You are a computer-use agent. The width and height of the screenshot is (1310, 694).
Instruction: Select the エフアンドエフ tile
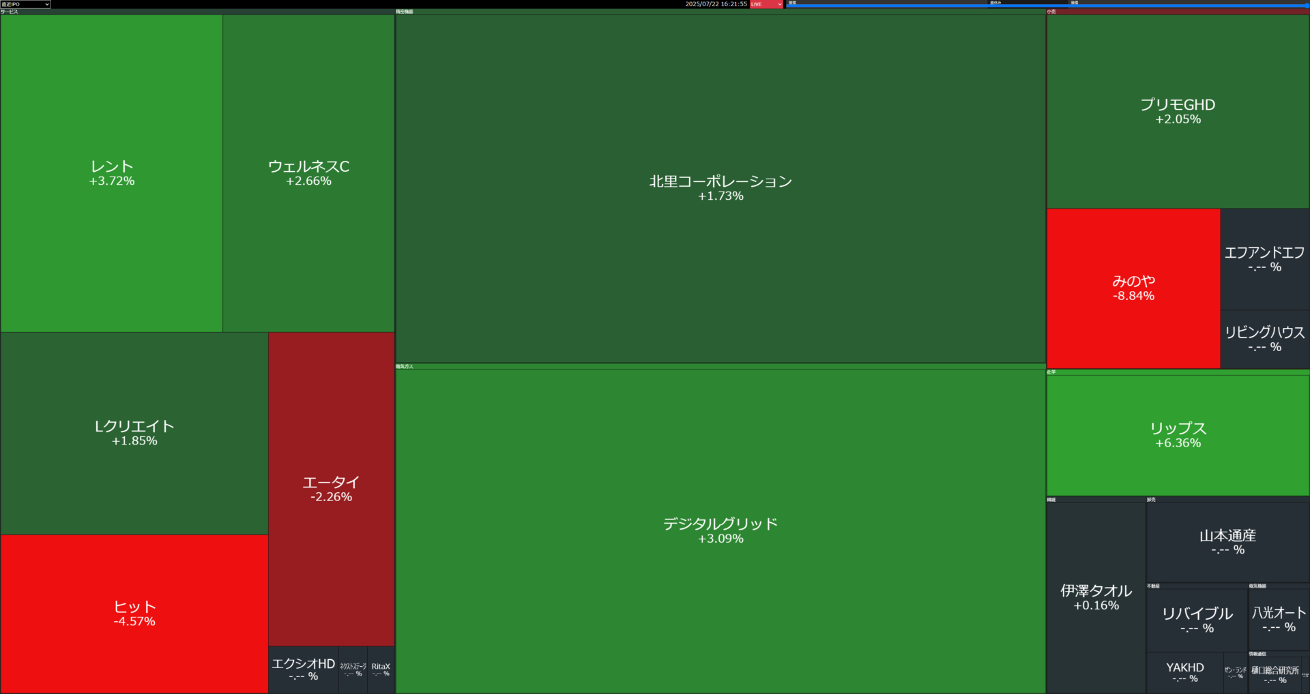pos(1265,259)
